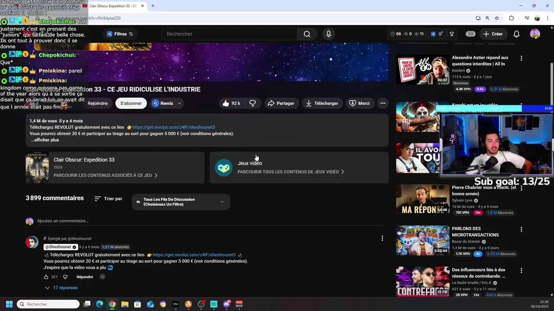Click the Chrome extensions puzzle icon

pos(511,18)
